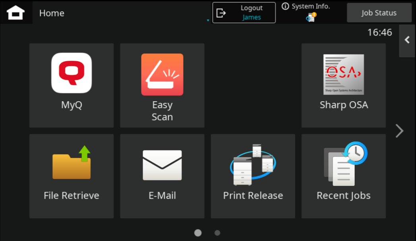Click the logout arrow icon
The height and width of the screenshot is (241, 416).
click(x=221, y=13)
